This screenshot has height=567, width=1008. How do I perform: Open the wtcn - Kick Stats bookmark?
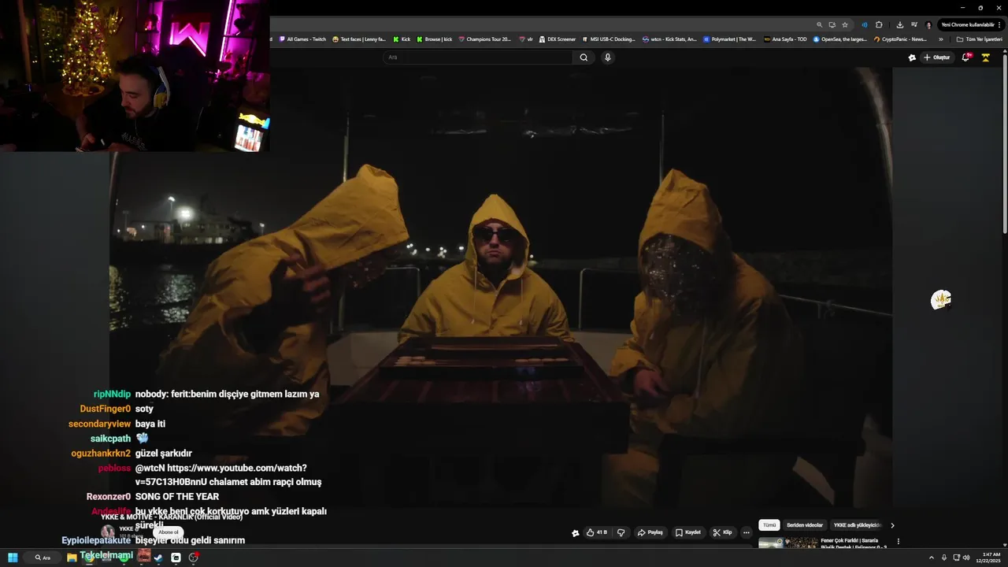[x=669, y=39]
